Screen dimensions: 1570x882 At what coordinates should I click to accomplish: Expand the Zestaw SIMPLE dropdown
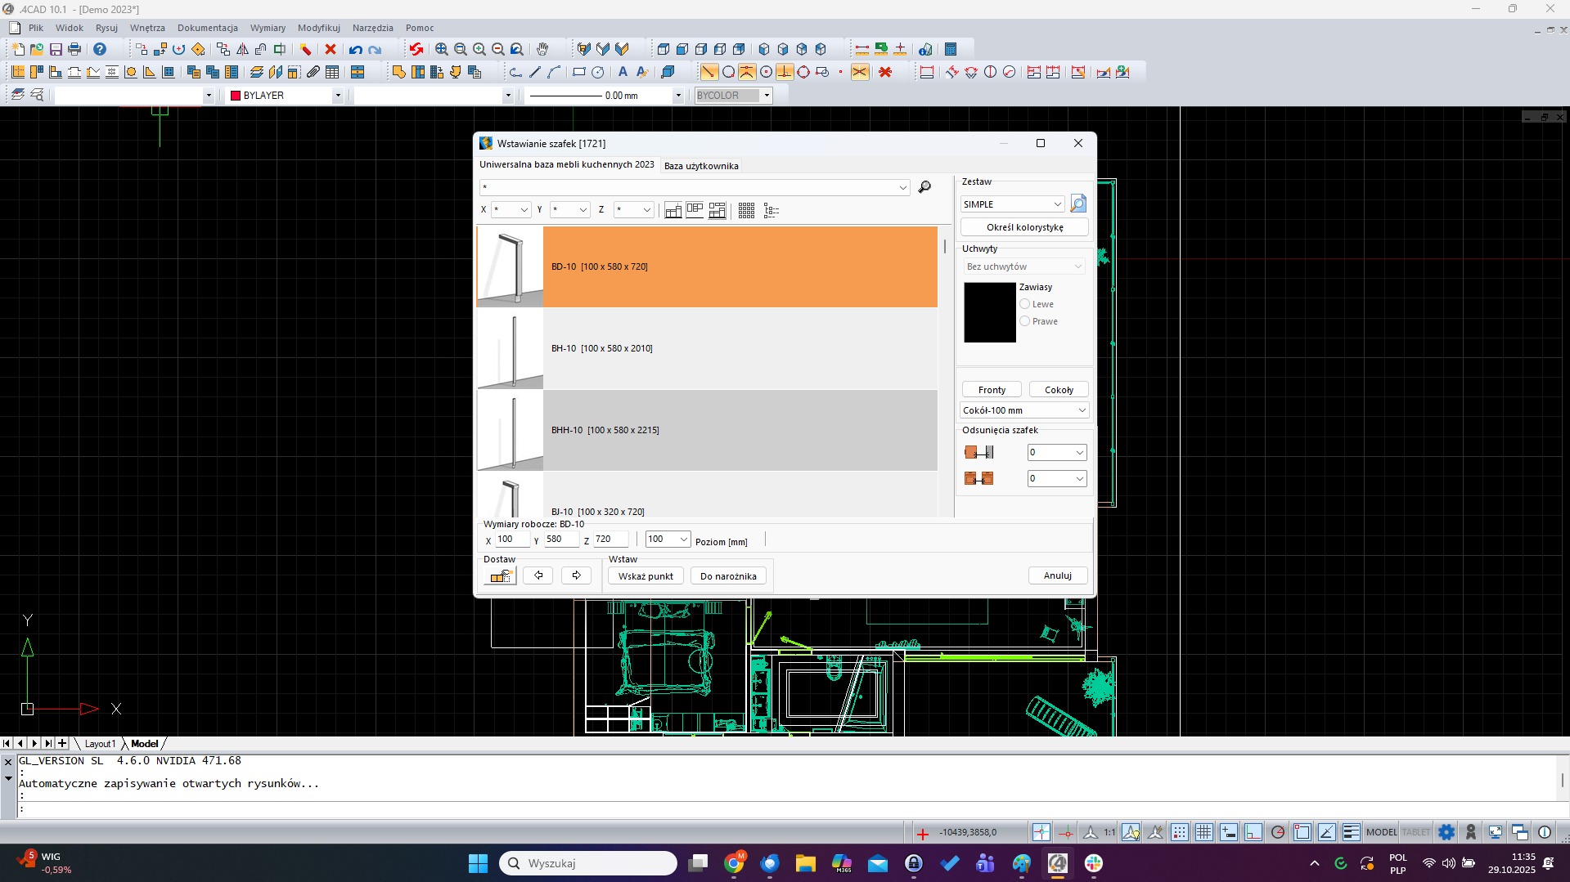pos(1057,204)
